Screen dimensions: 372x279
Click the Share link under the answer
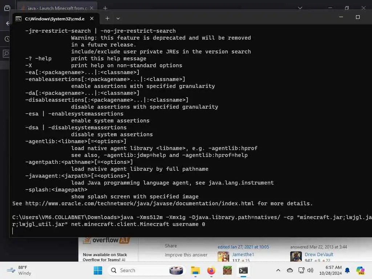coord(171,246)
